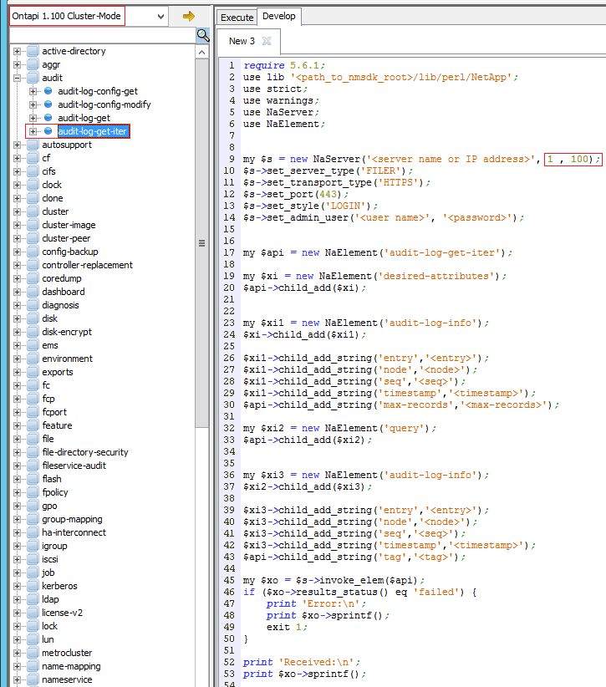The image size is (606, 687).
Task: Click the kerberos folder icon
Action: tap(33, 586)
